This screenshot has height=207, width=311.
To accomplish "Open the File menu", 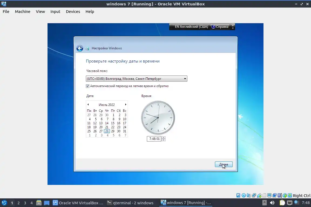I will click(x=6, y=12).
